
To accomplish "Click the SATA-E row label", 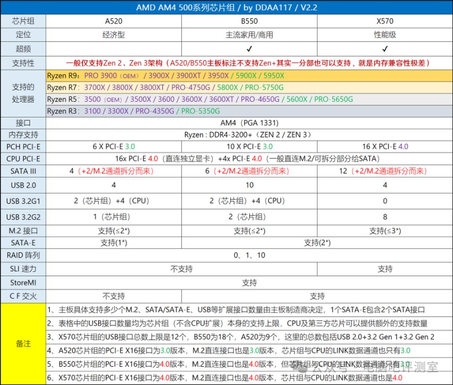I will point(23,243).
